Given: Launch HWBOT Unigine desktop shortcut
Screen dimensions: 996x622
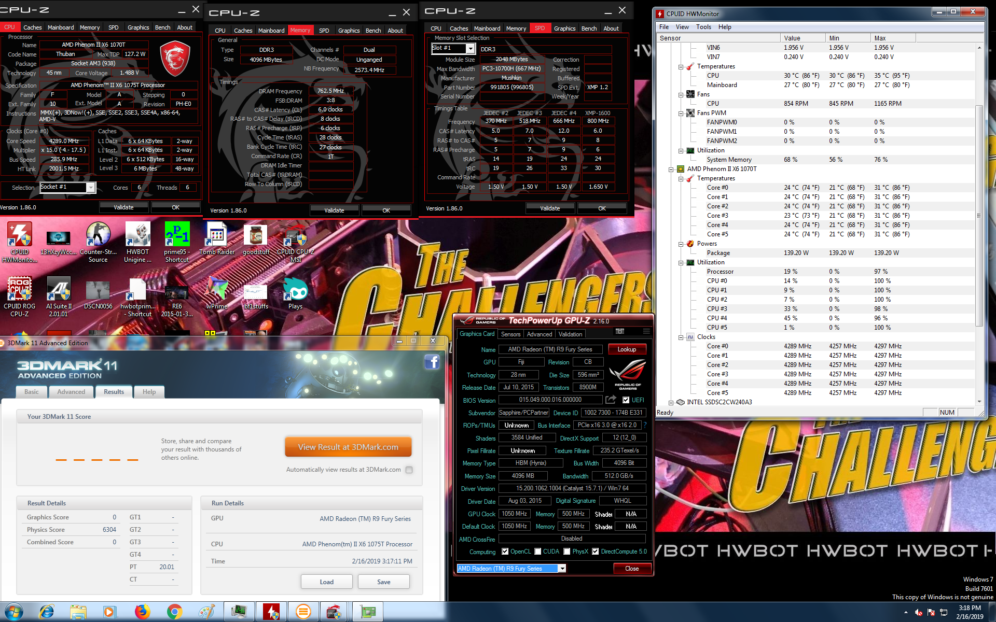Looking at the screenshot, I should pos(137,242).
